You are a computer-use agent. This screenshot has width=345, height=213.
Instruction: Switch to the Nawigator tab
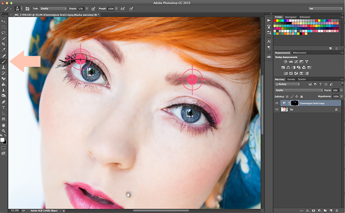(x=291, y=17)
